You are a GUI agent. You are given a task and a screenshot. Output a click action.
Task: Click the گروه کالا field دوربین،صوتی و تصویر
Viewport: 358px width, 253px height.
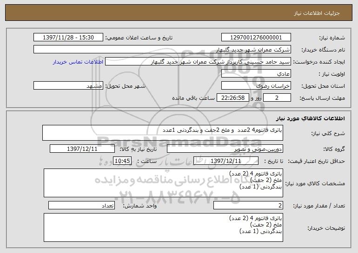pos(225,149)
